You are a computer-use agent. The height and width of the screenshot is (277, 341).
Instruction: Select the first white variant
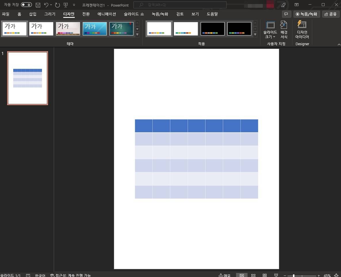click(x=159, y=29)
